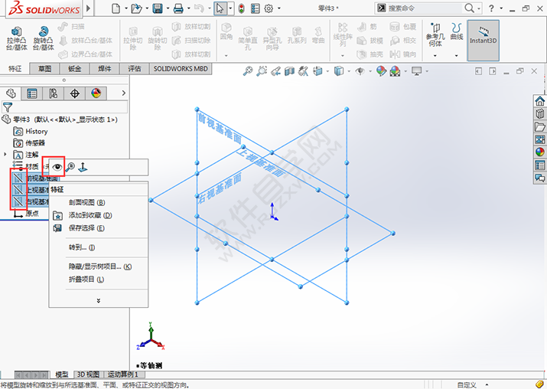Open the Reference Geometry (参考几何体) dropdown

435,55
